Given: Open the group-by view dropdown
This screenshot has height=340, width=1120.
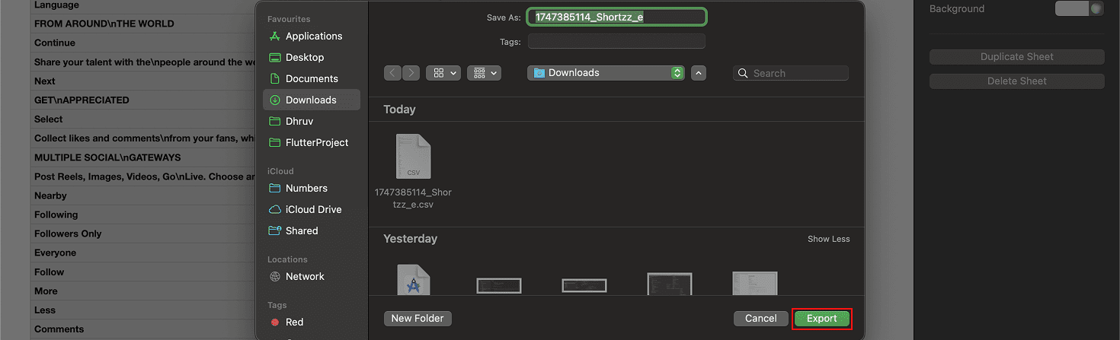Looking at the screenshot, I should (x=484, y=73).
